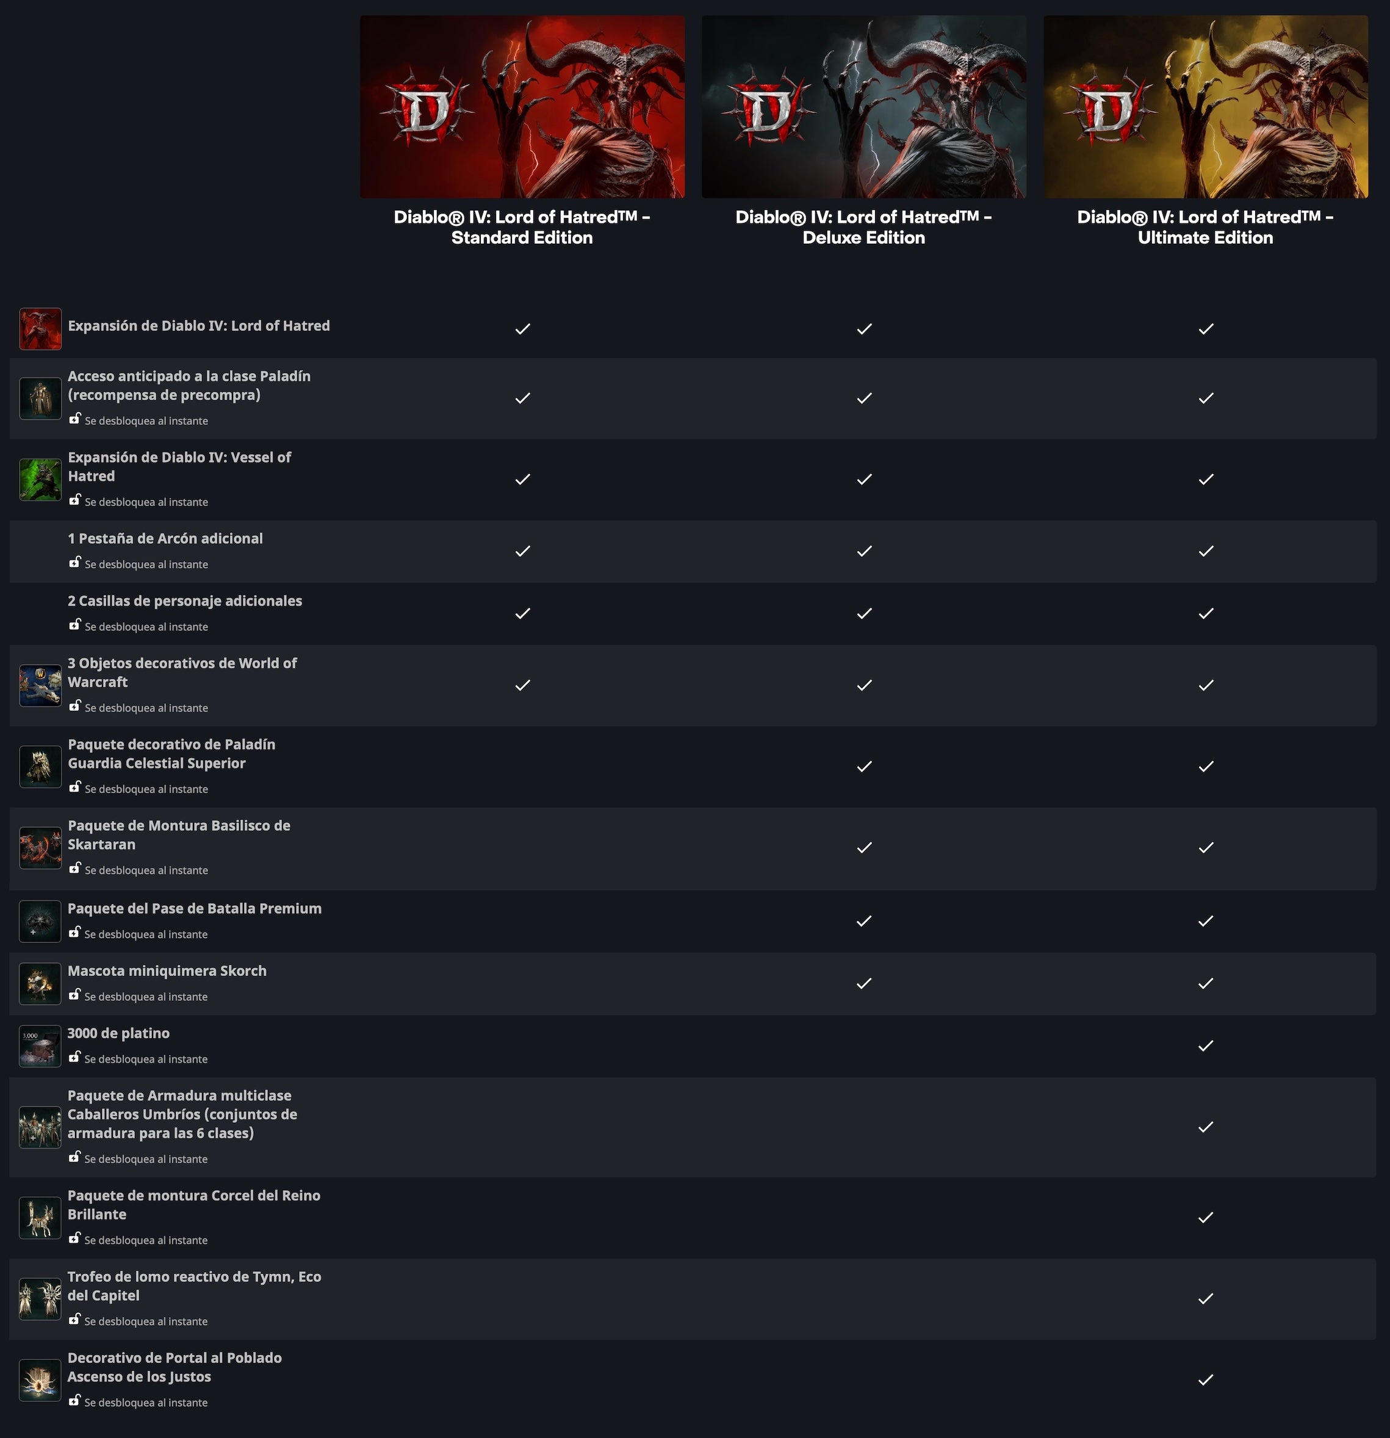Click the Corcel del Reino Brillante mount icon
1390x1438 pixels.
pos(40,1218)
